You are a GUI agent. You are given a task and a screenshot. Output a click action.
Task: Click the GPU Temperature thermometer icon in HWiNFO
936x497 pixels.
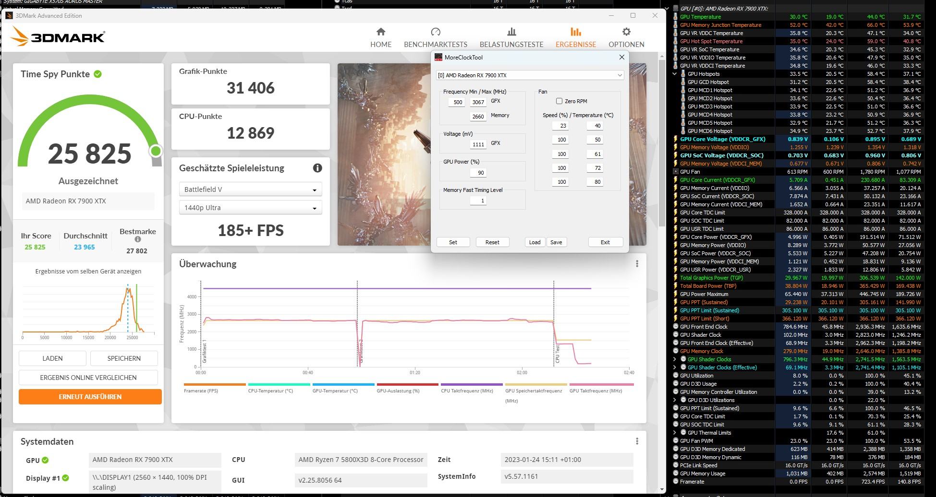(675, 17)
